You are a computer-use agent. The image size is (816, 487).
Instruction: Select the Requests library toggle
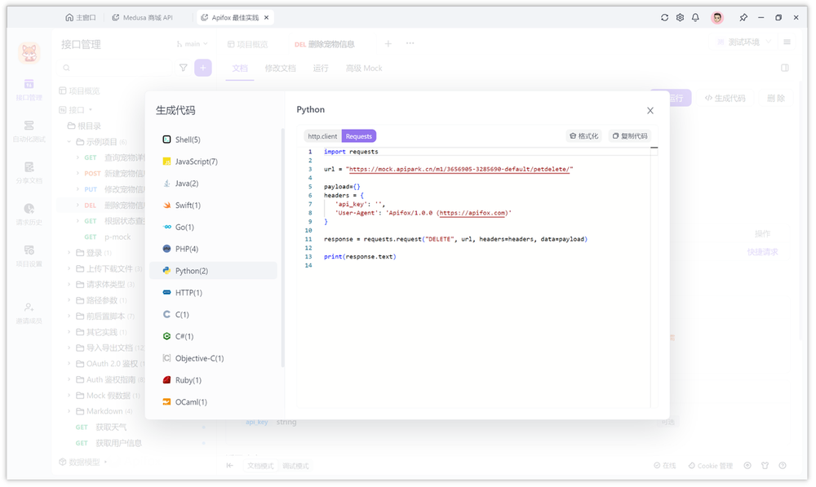pyautogui.click(x=359, y=135)
